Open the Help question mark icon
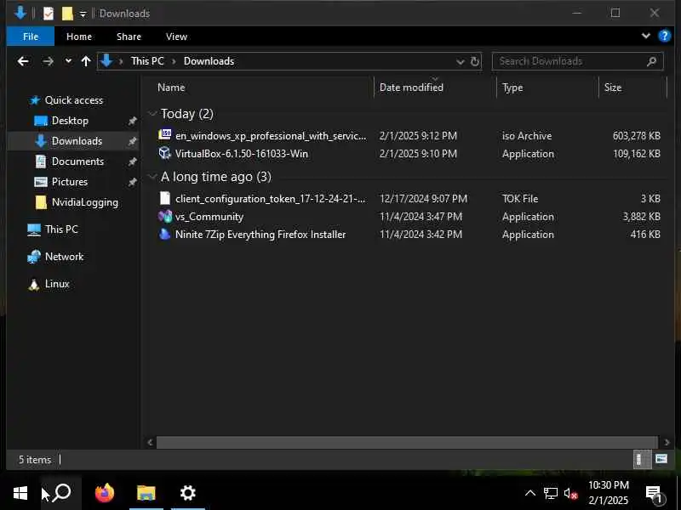 pos(665,36)
